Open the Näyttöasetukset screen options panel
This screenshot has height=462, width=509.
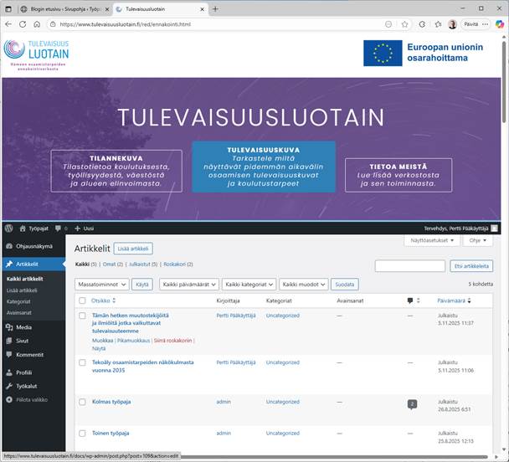click(x=432, y=240)
